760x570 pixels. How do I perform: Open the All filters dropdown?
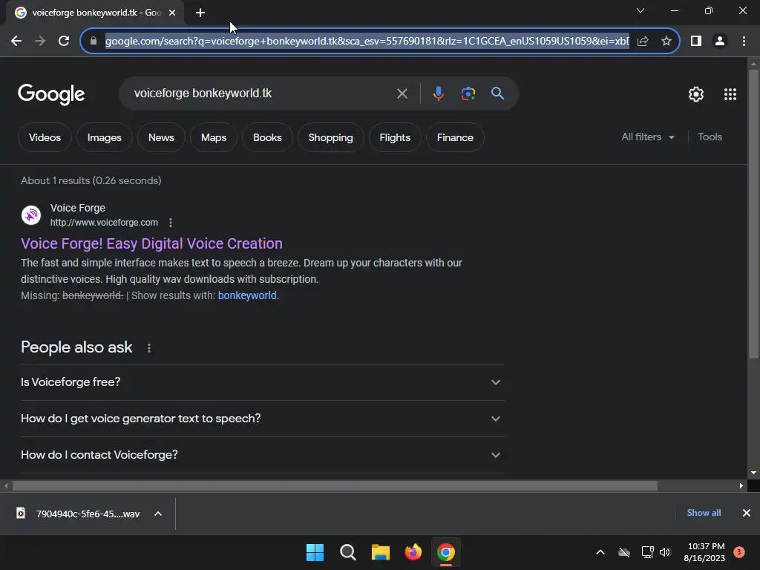[647, 137]
